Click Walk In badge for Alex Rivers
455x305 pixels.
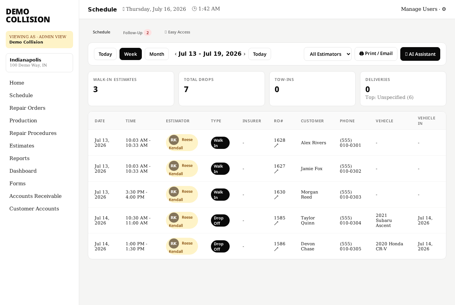tap(220, 143)
